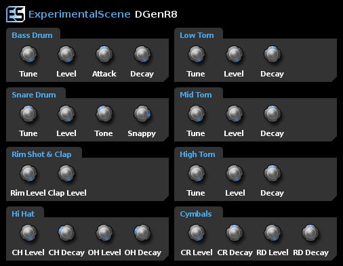Select the Low Tom section header
Screen dimensions: 343x266
click(x=197, y=35)
